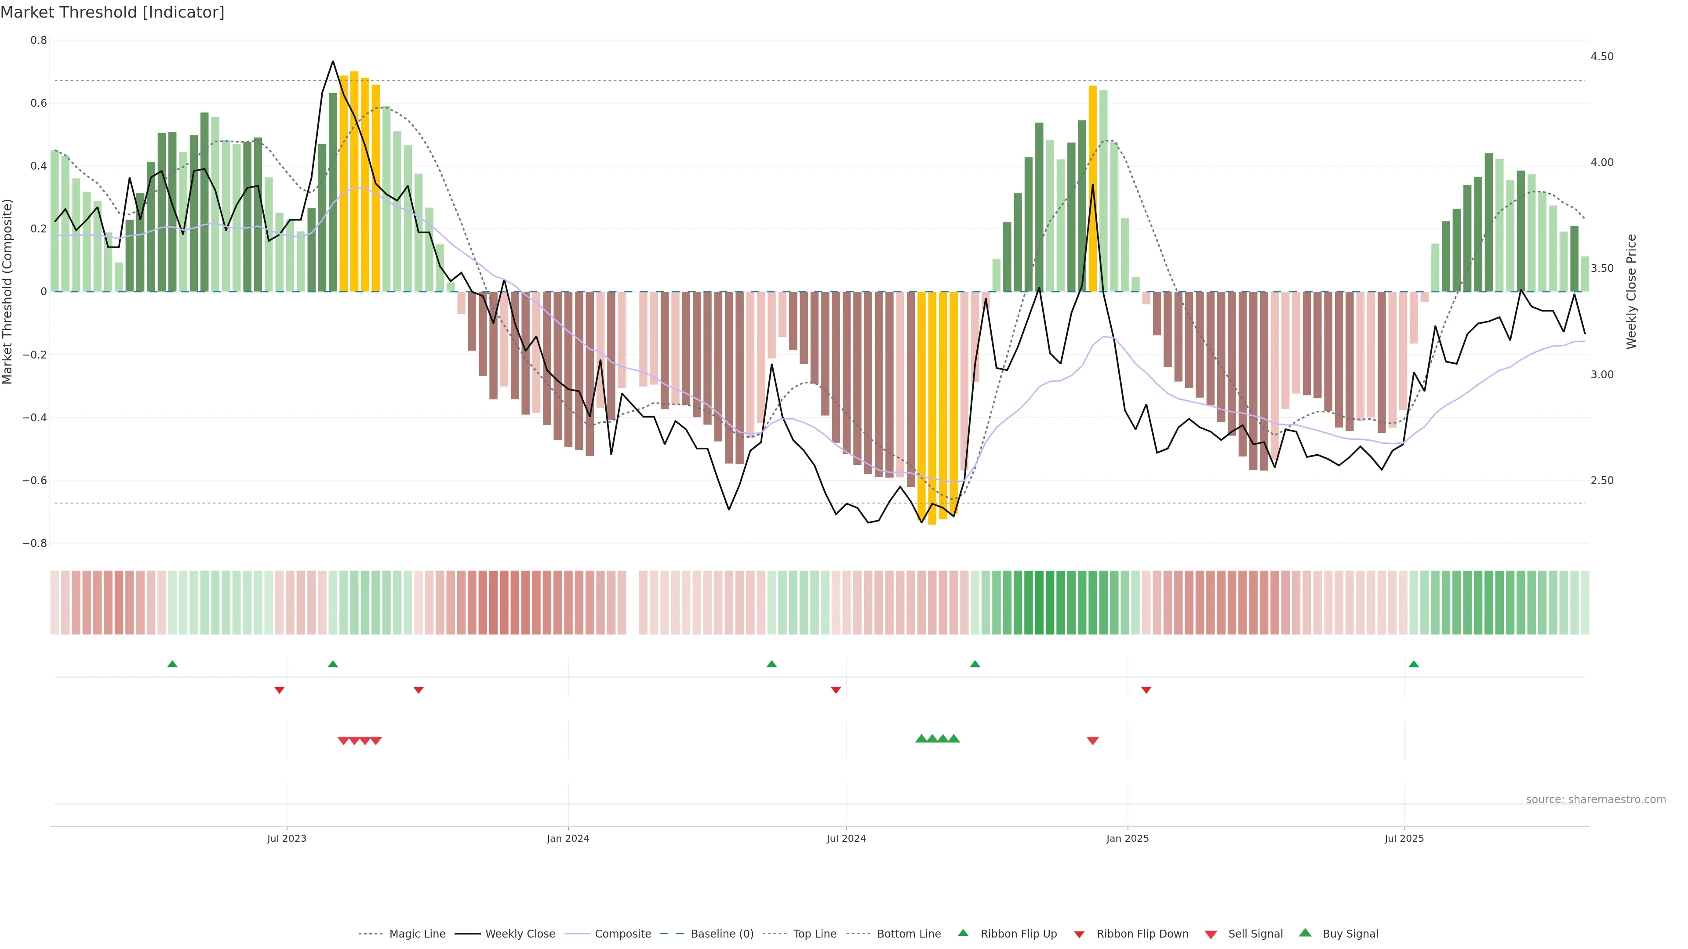
Task: Click the Jan 2025 x-axis label
Action: (x=1127, y=838)
